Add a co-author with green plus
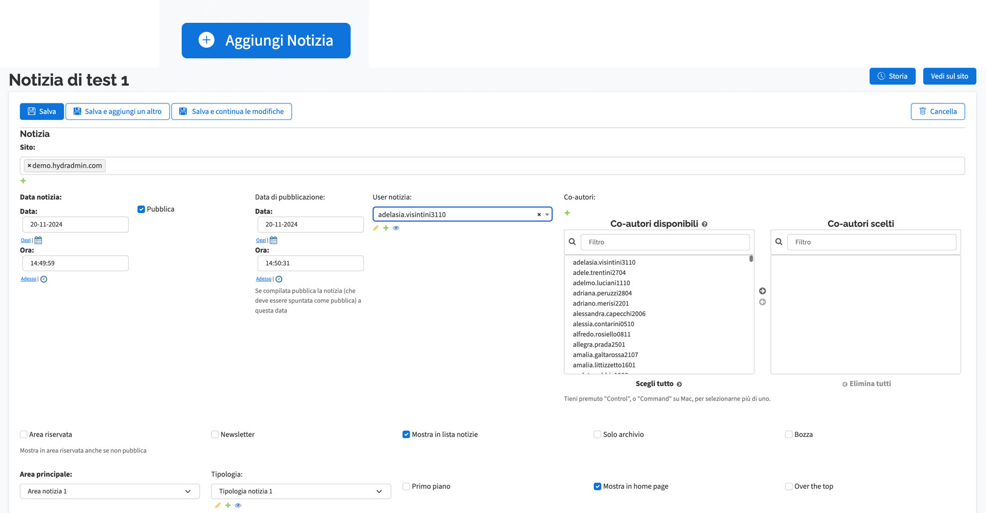 [567, 213]
